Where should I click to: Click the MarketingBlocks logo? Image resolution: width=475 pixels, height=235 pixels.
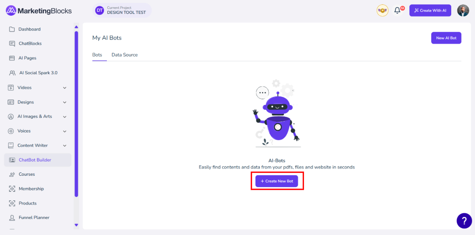[39, 11]
